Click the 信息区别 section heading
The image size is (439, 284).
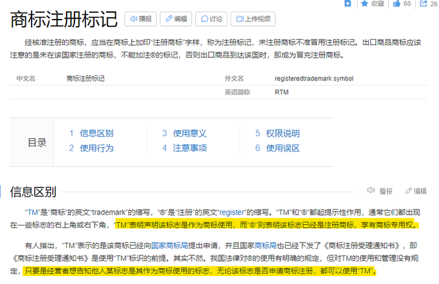pos(33,192)
